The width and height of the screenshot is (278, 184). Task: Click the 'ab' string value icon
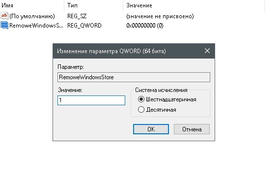point(4,16)
